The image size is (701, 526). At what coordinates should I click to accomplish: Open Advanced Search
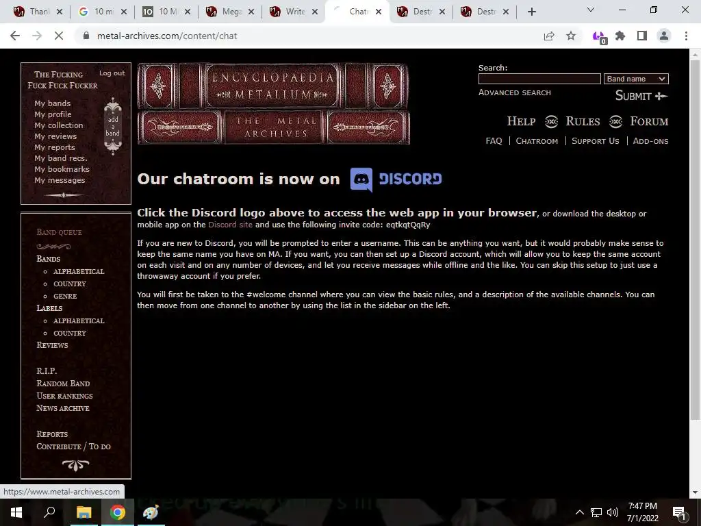pyautogui.click(x=515, y=92)
